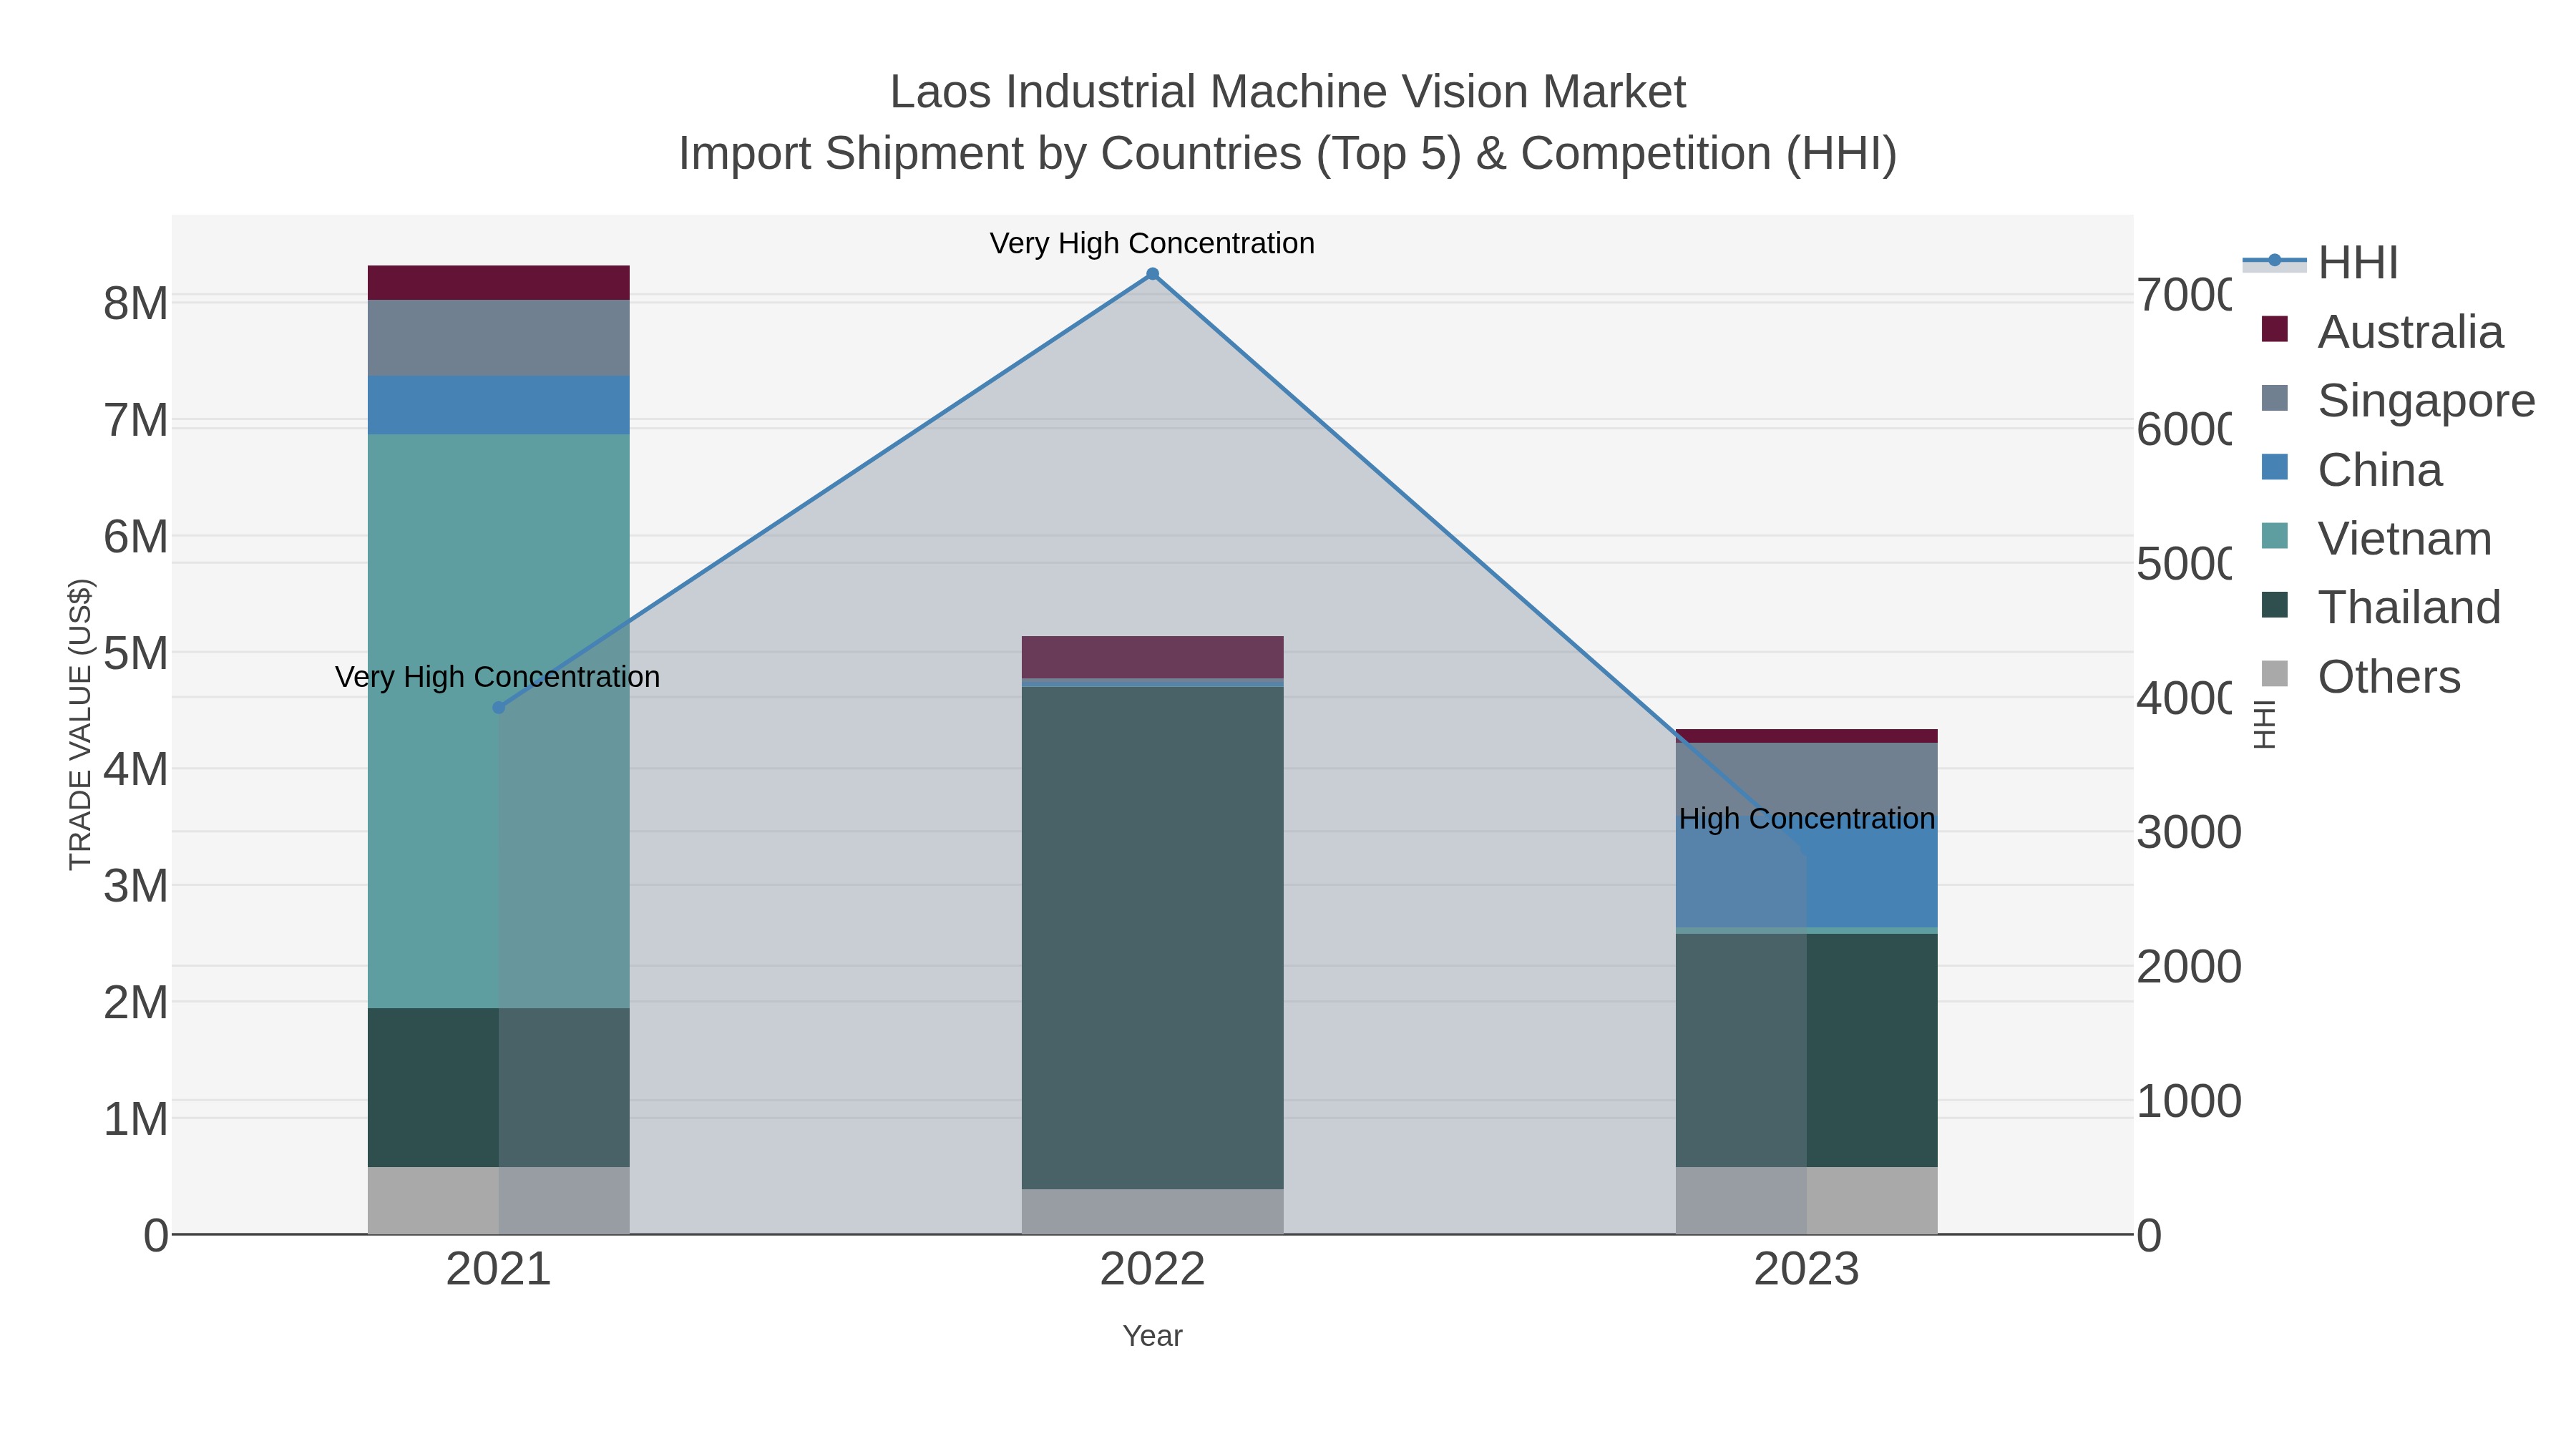Select the 2022 Others bar segment
This screenshot has width=2576, height=1449.
click(x=1152, y=1212)
